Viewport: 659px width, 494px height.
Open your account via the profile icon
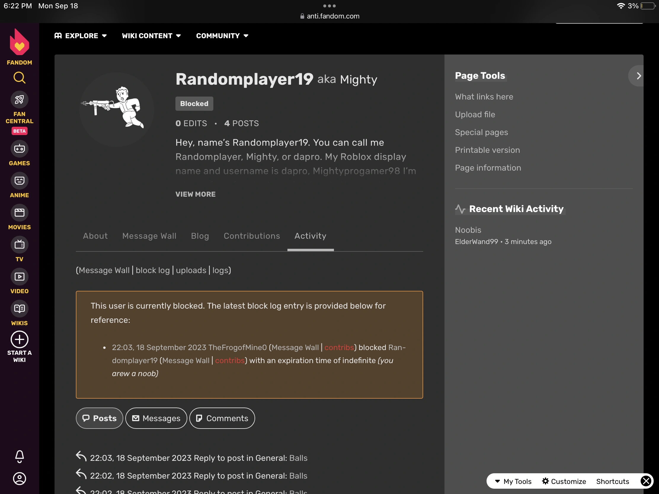click(19, 479)
